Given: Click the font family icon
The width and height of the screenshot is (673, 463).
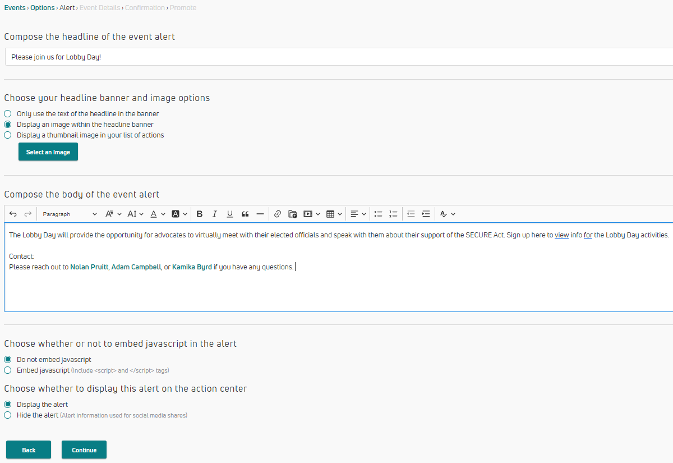Looking at the screenshot, I should pos(110,214).
